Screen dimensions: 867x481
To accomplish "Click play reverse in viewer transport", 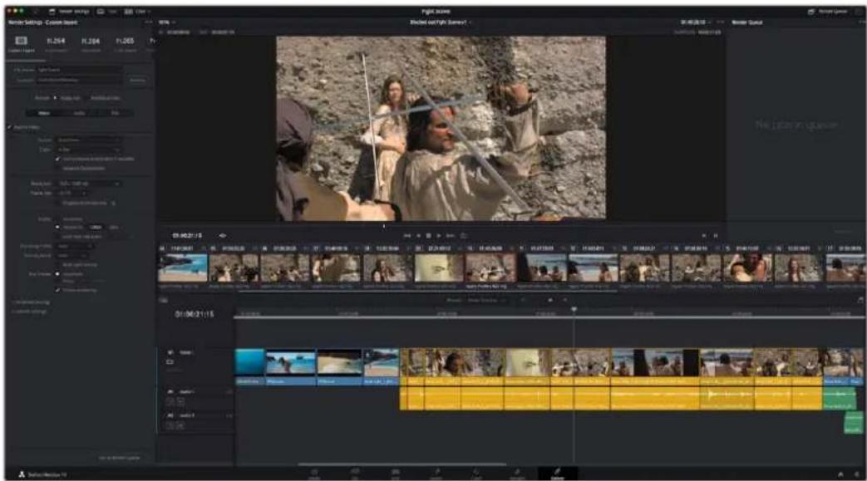I will (418, 236).
